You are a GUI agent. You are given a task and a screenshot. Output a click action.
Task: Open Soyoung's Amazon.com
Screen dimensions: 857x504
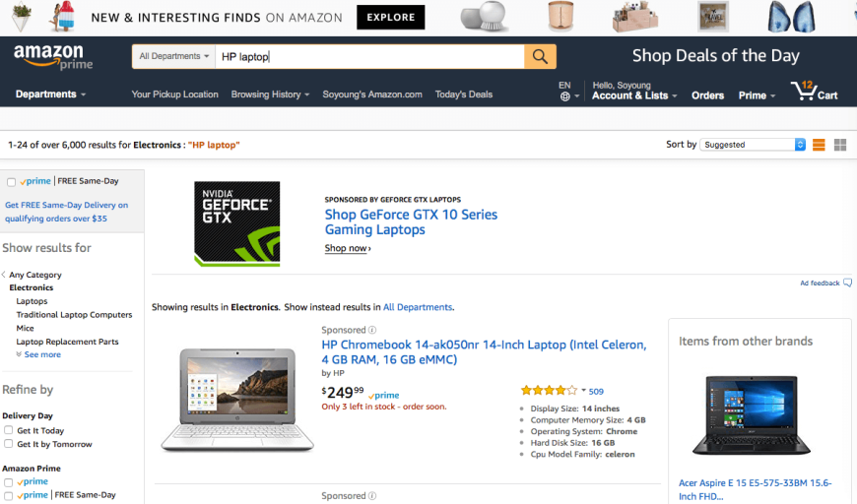click(x=372, y=94)
